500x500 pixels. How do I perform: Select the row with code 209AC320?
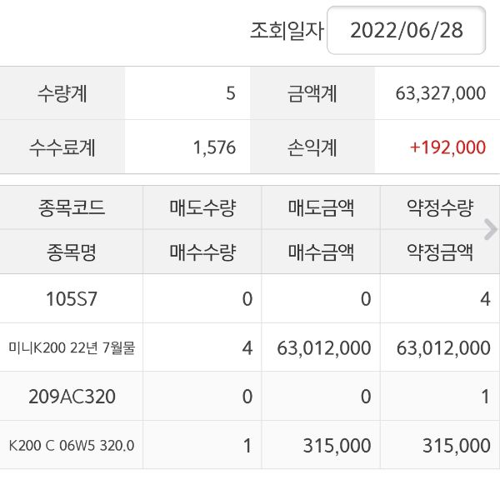coord(72,397)
